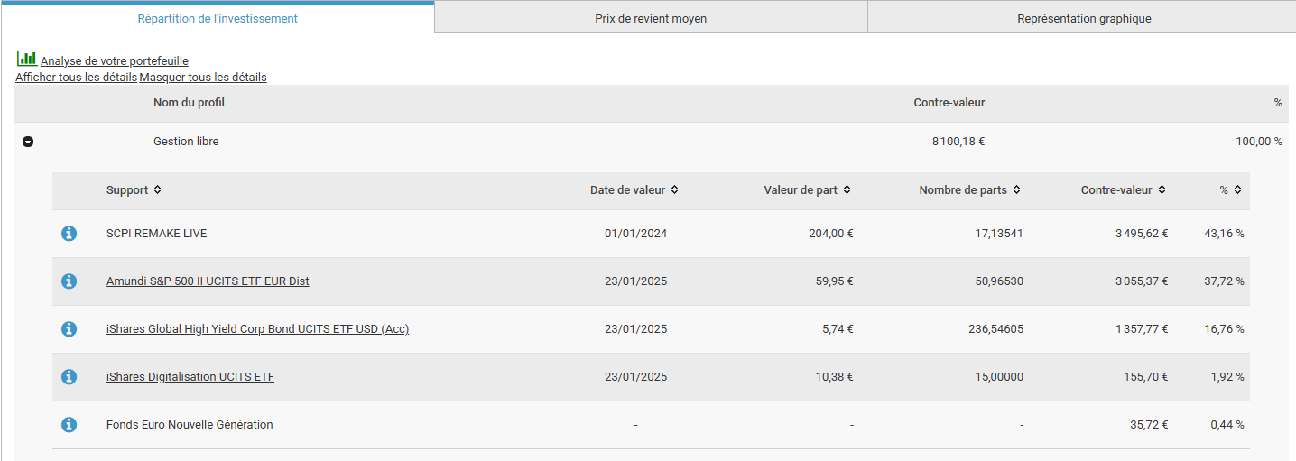Collapse the Gestion libre profile row
This screenshot has height=461, width=1296.
(28, 143)
